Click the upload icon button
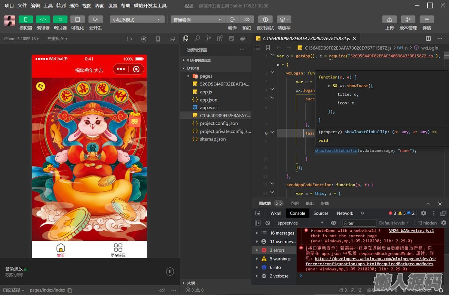The image size is (449, 295). tap(389, 20)
